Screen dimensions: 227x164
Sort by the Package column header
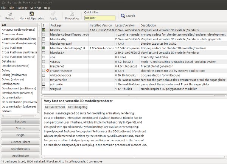[x=69, y=25]
